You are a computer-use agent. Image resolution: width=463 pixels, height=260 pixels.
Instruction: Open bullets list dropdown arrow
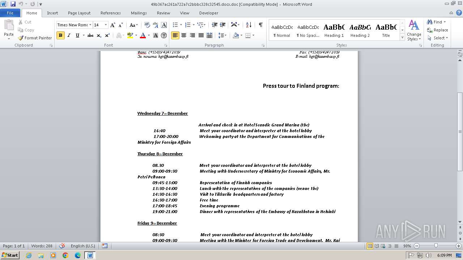pyautogui.click(x=182, y=25)
